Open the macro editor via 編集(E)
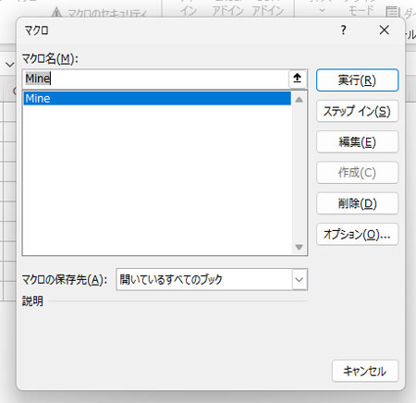Screen dimensions: 416x403 click(x=357, y=142)
